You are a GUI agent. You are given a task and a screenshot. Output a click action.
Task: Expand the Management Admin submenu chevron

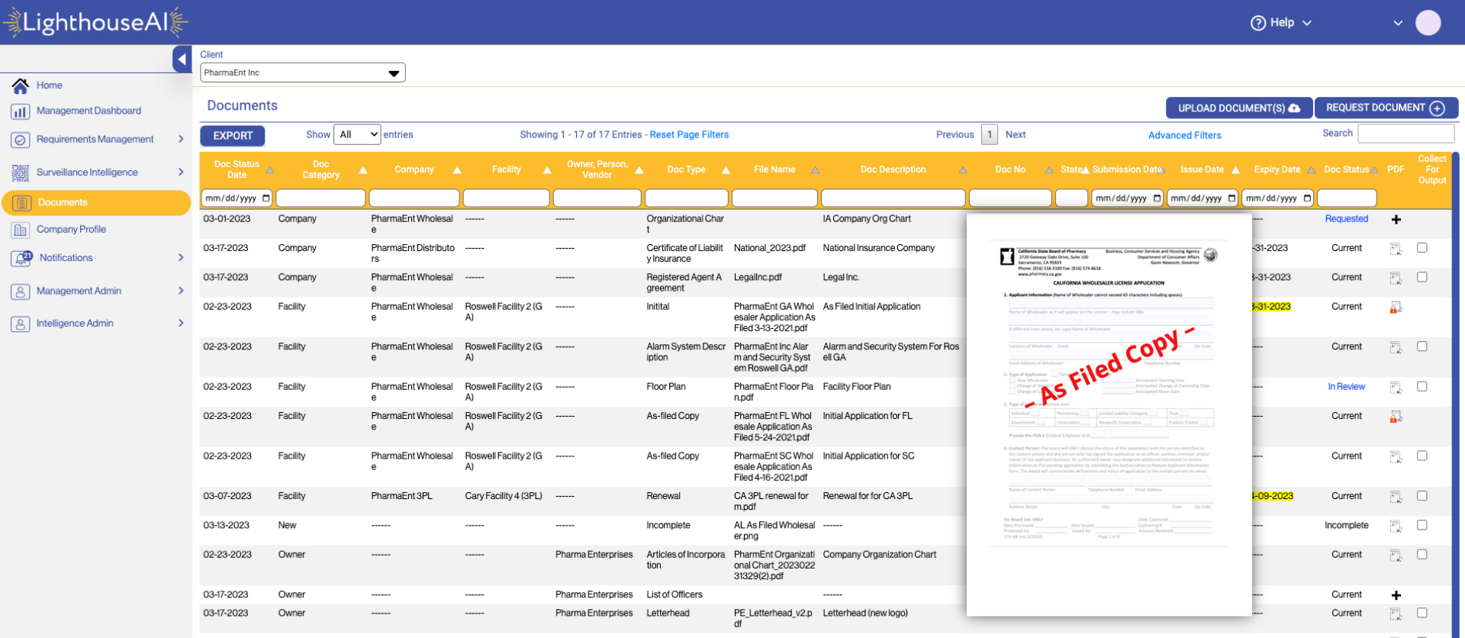point(181,291)
